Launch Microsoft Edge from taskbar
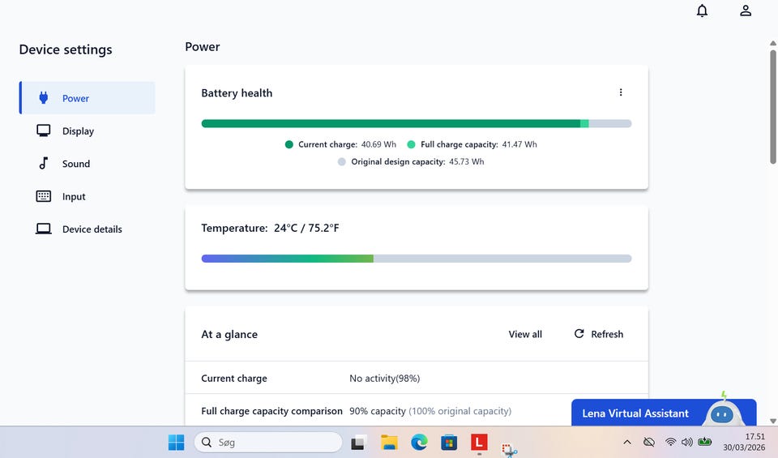The image size is (778, 458). point(419,442)
